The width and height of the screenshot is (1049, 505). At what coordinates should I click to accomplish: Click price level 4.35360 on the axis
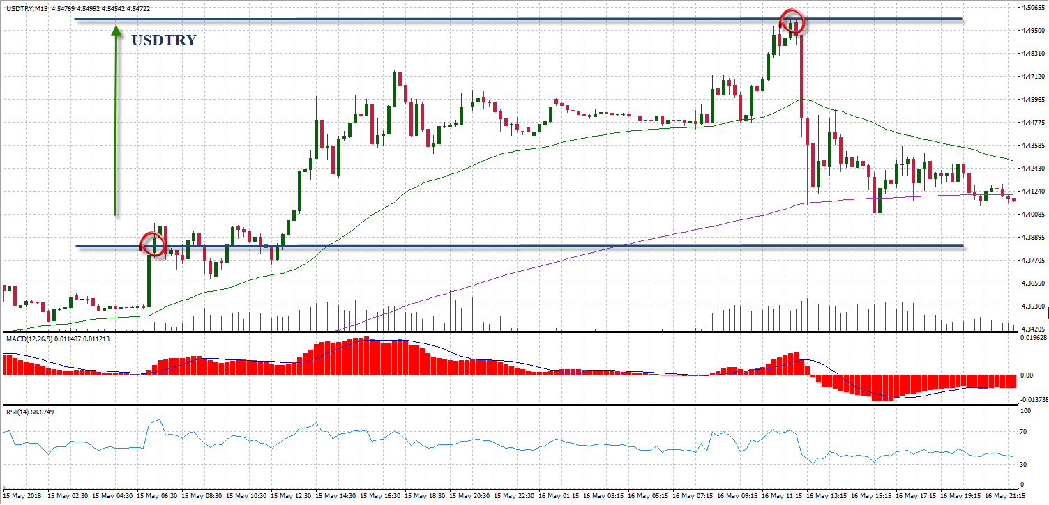tap(1034, 306)
